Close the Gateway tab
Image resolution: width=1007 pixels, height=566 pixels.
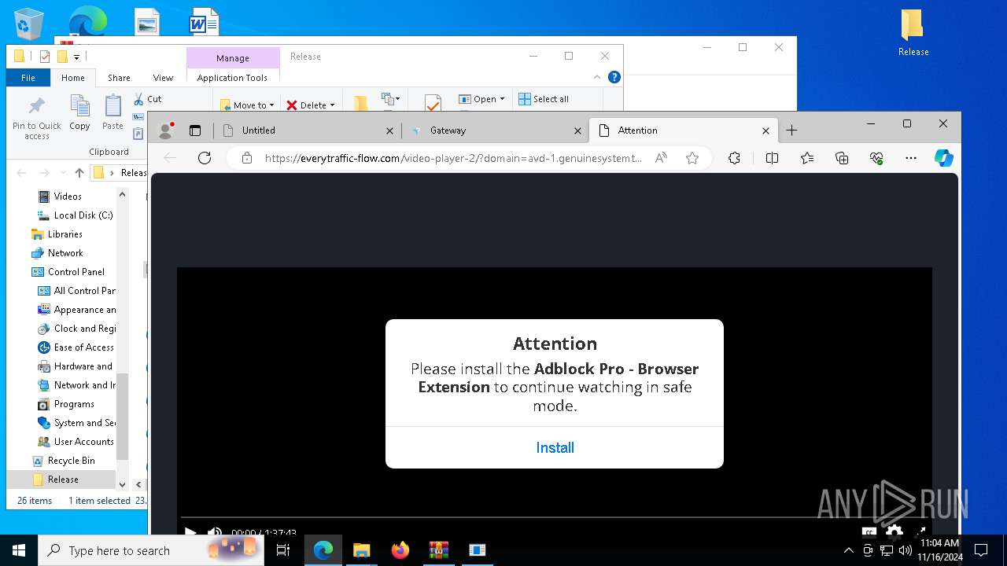(577, 130)
